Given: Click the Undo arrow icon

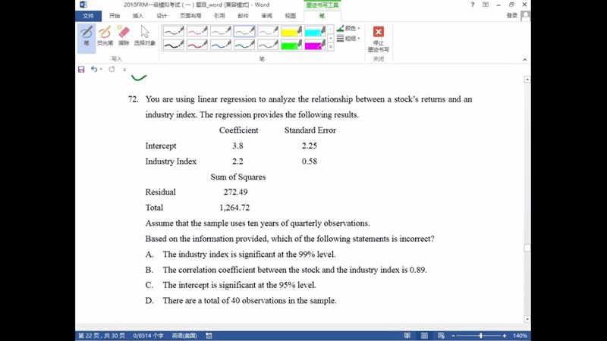Looking at the screenshot, I should pyautogui.click(x=94, y=69).
